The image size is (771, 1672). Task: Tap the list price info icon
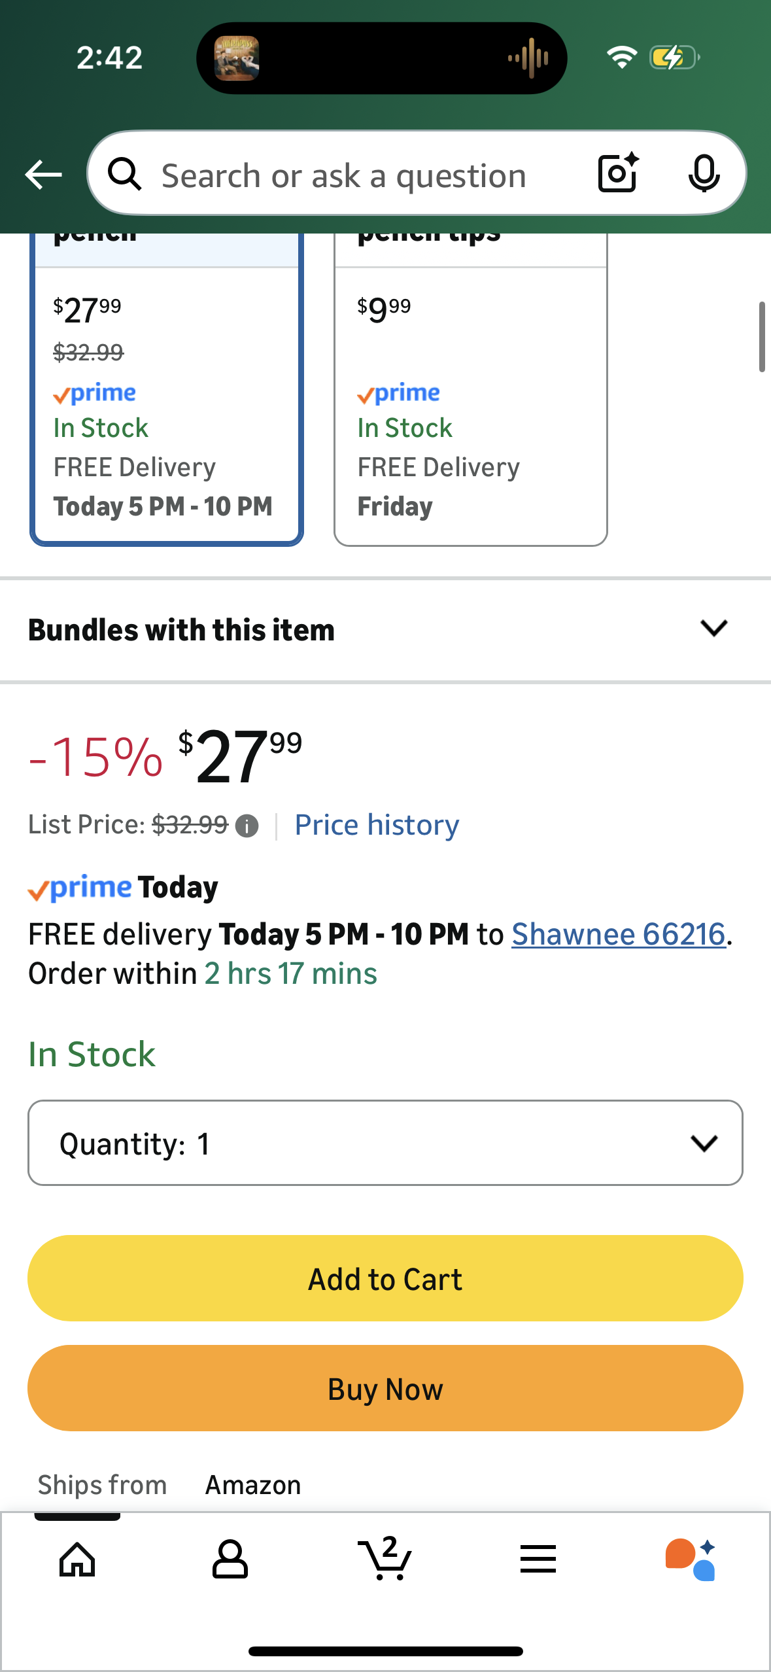click(247, 826)
